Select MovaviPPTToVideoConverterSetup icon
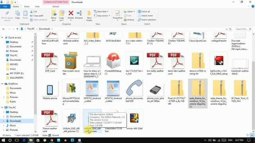The image size is (255, 143). tap(71, 88)
